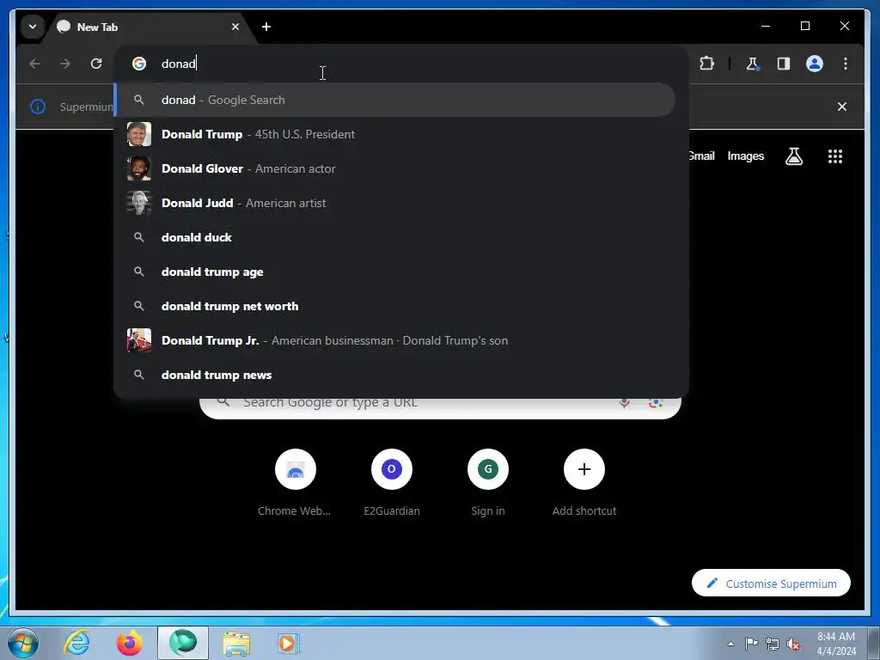Click the Supermium taskbar button

pyautogui.click(x=183, y=643)
